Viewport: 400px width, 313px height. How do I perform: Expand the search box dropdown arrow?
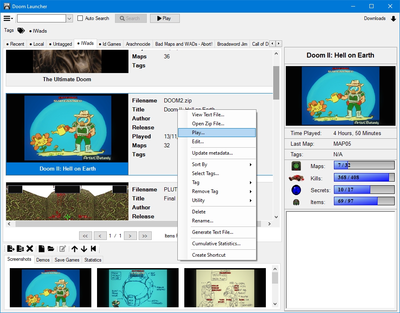pos(69,18)
